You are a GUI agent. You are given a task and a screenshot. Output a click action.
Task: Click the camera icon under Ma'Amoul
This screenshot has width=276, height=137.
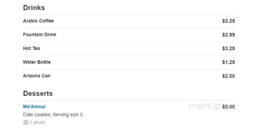tap(26, 122)
